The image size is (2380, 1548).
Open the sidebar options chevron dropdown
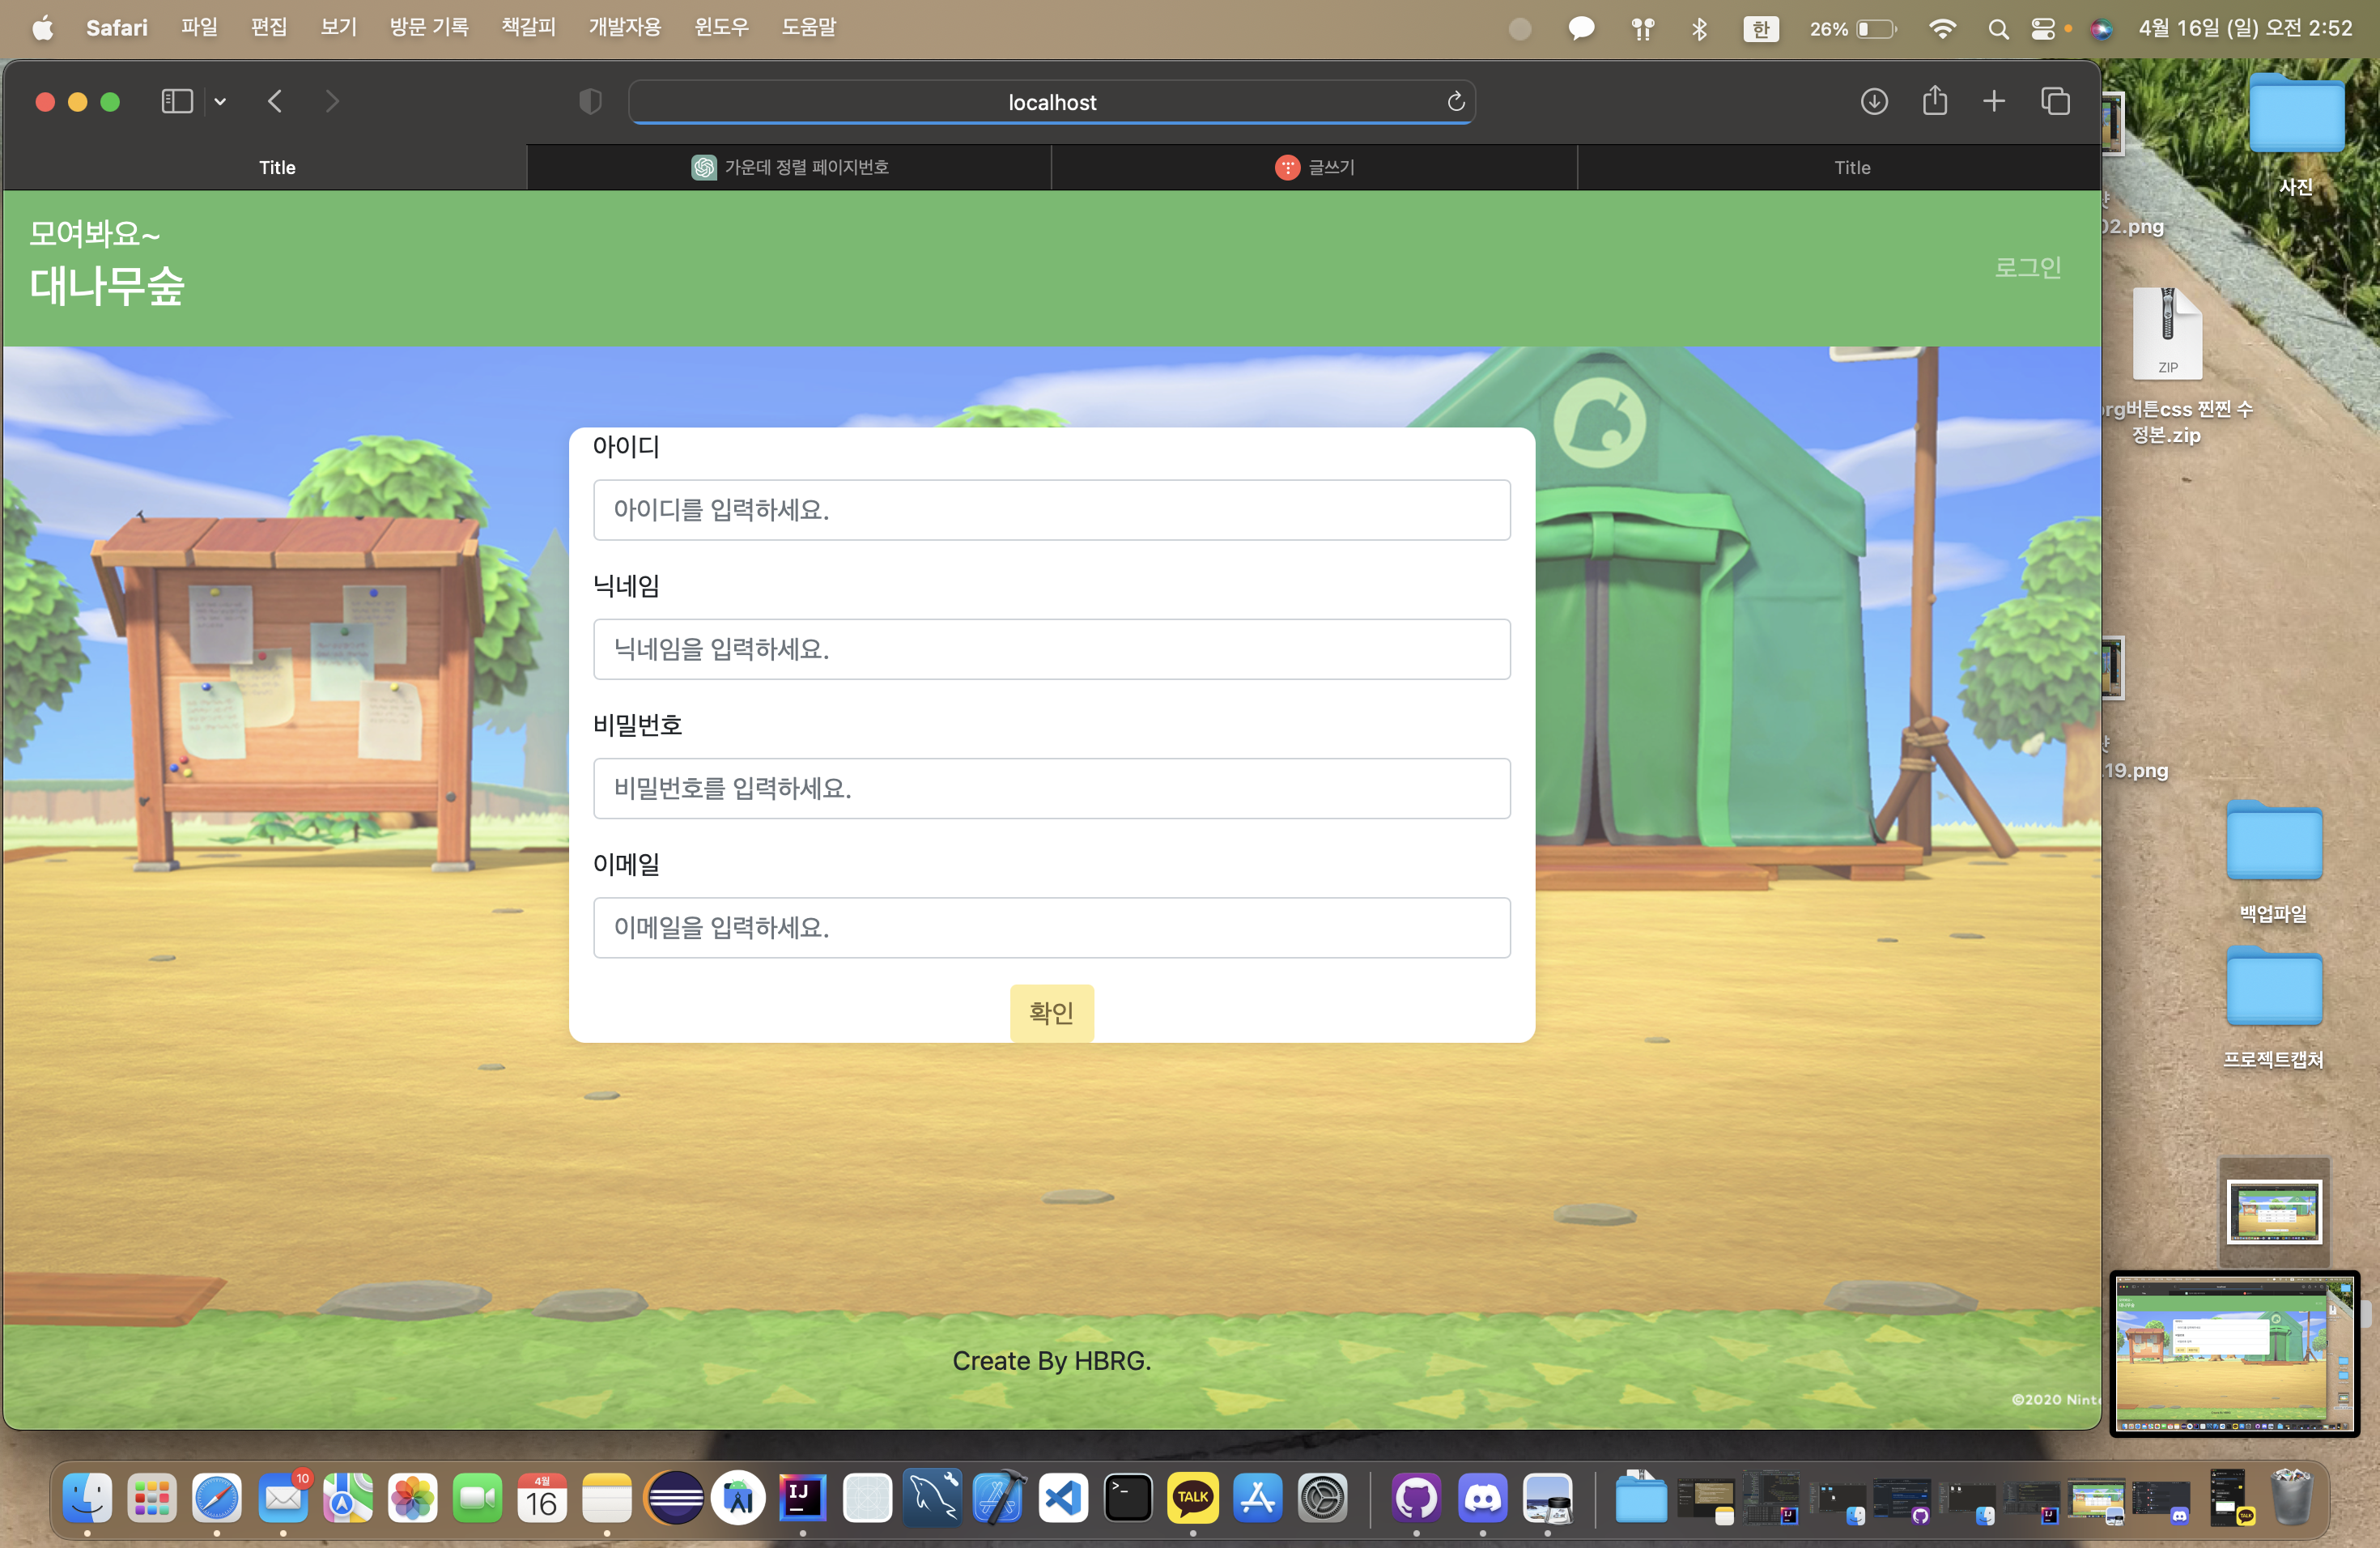click(x=220, y=101)
